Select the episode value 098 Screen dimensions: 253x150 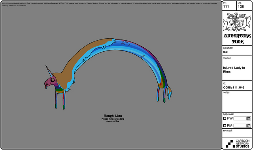pos(226,52)
